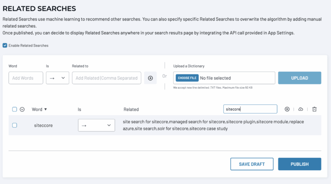Image resolution: width=331 pixels, height=184 pixels.
Task: Click Save Draft button
Action: [x=252, y=164]
